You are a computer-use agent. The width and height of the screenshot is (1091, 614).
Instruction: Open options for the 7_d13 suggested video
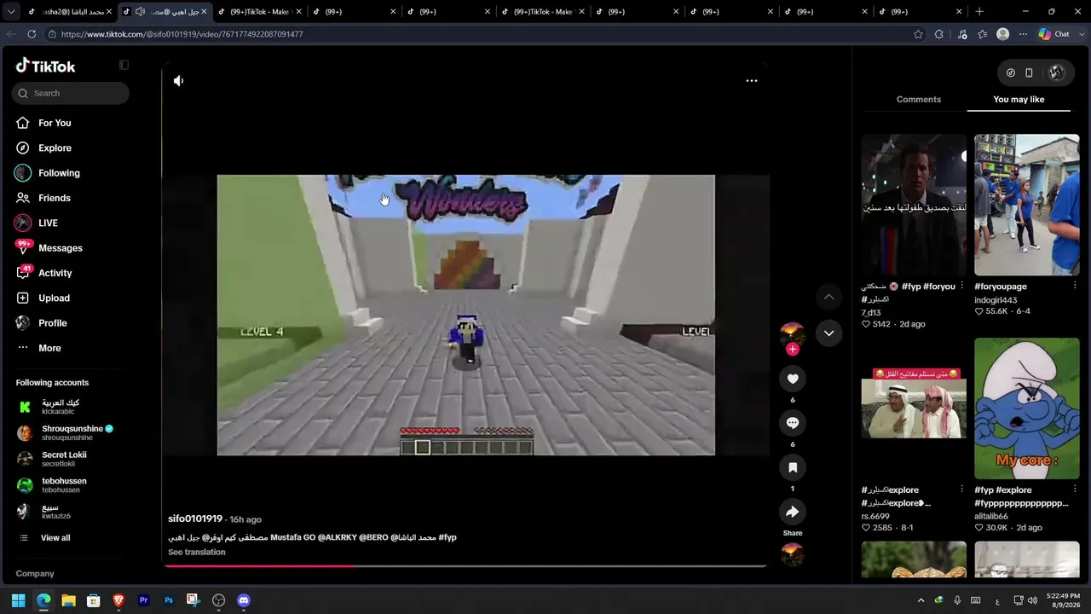point(962,286)
